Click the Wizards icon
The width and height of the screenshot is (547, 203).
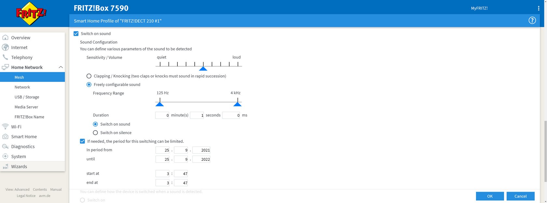click(x=5, y=166)
